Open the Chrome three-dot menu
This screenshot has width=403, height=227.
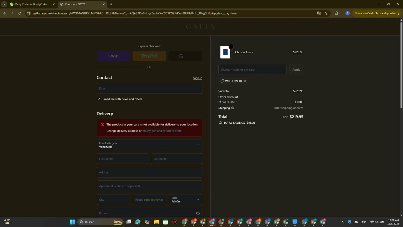(398, 13)
